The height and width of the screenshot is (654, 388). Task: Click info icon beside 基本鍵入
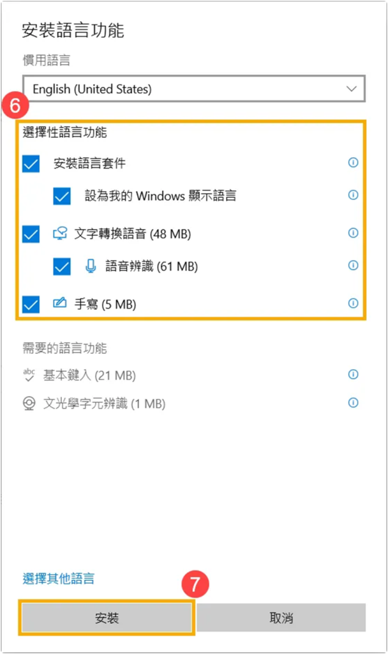(353, 375)
